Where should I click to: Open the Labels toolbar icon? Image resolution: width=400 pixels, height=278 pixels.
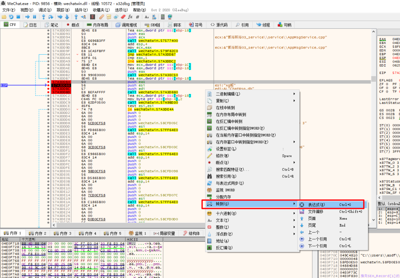[116, 17]
